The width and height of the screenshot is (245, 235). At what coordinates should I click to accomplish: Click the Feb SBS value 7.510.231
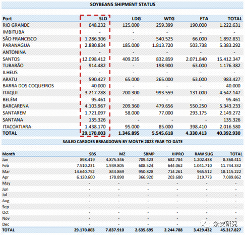coord(86,165)
